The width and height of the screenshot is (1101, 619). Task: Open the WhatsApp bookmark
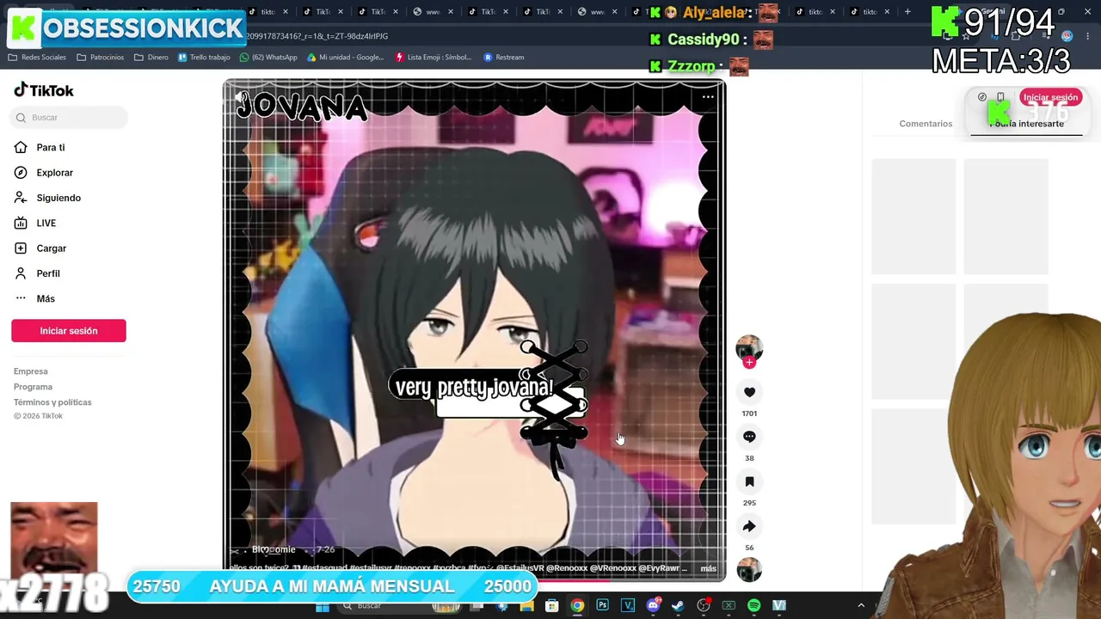tap(268, 58)
